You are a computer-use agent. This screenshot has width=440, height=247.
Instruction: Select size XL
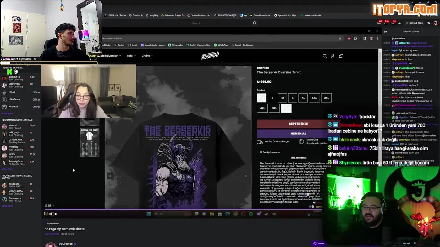[x=303, y=98]
